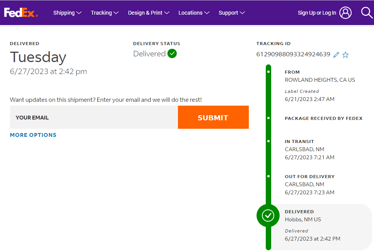Click the search magnifier icon
This screenshot has width=374, height=251.
point(367,13)
